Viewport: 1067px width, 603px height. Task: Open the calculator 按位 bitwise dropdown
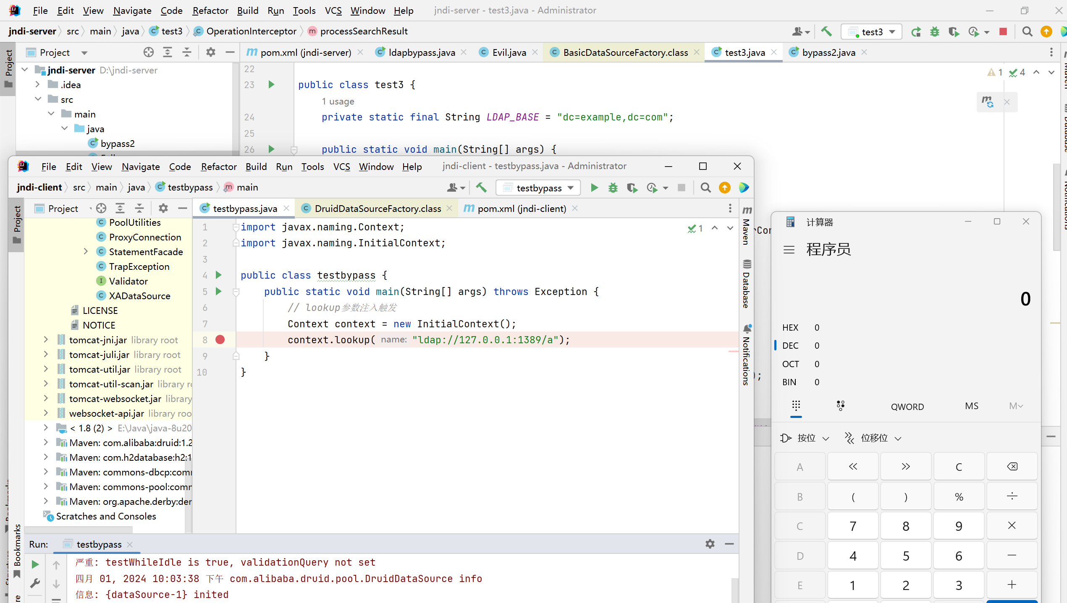[x=805, y=438]
